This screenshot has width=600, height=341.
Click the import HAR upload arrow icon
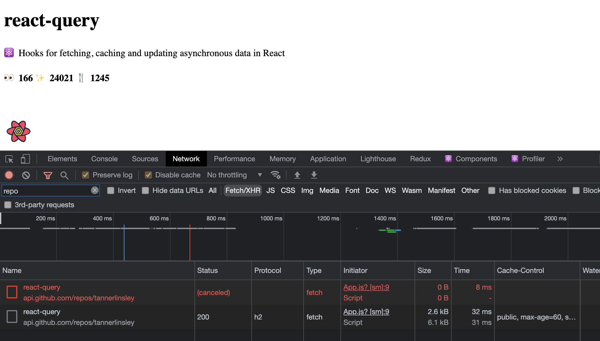[297, 175]
